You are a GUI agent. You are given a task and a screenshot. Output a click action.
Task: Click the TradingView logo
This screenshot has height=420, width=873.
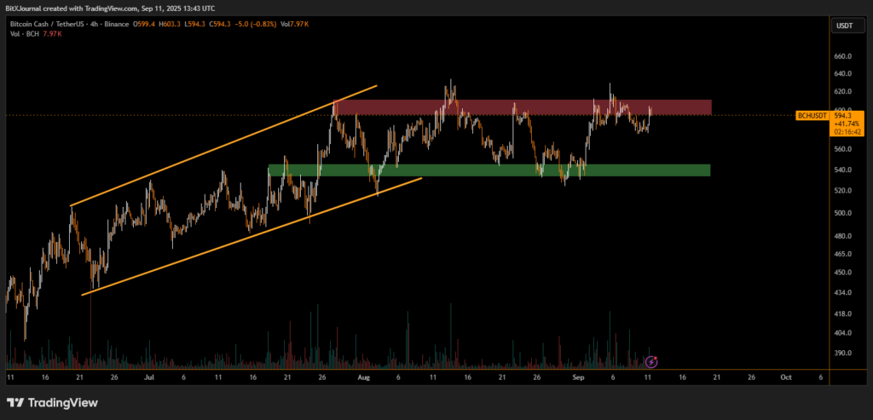click(x=53, y=402)
